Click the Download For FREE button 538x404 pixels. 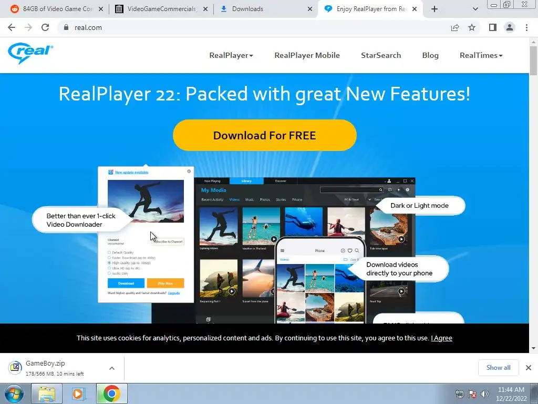click(x=265, y=135)
